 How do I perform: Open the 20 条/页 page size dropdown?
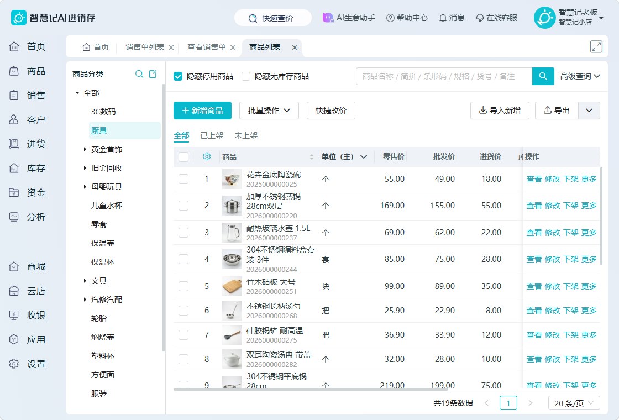(574, 403)
